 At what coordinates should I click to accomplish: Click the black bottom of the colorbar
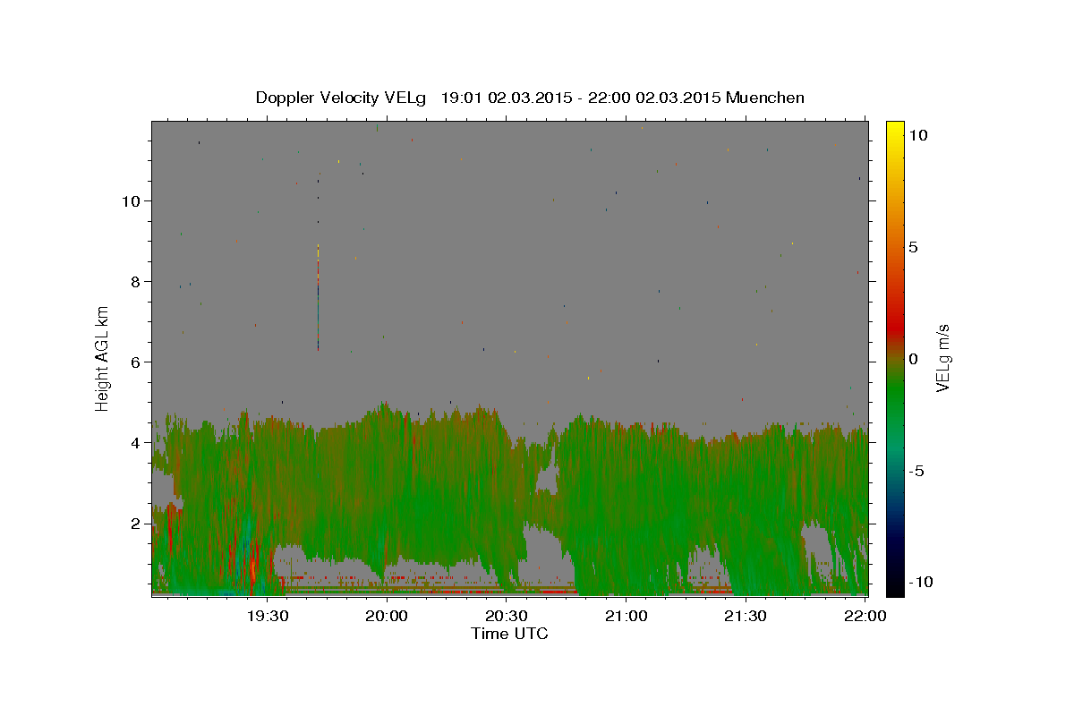894,588
